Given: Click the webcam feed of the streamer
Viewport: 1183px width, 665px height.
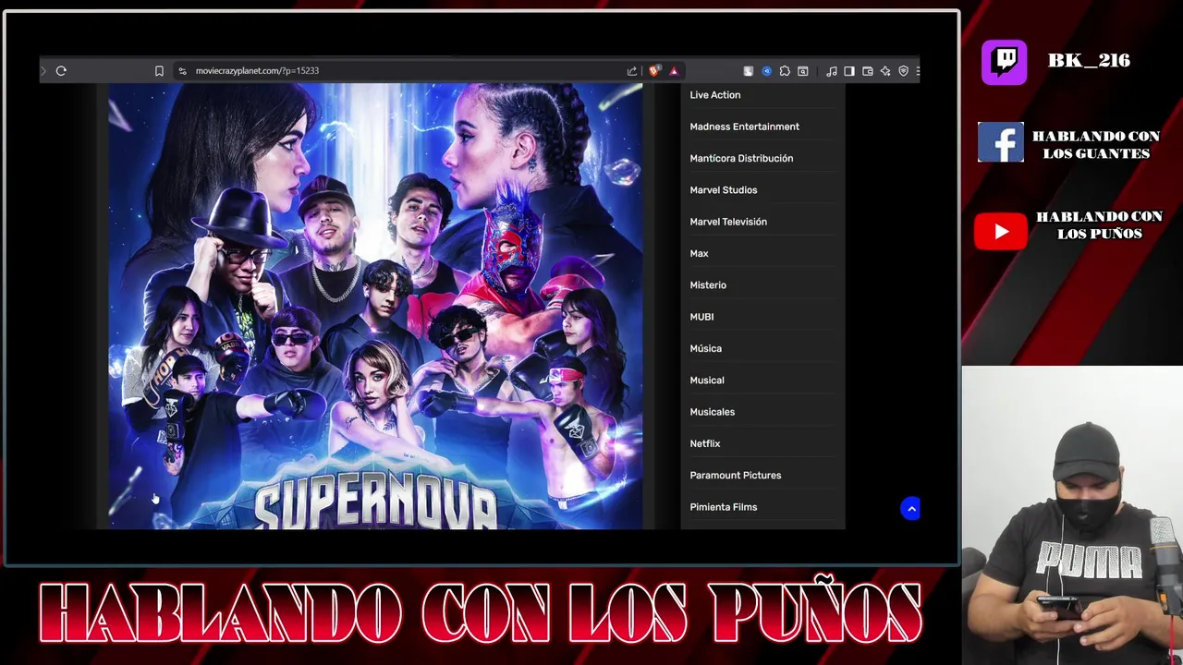Looking at the screenshot, I should click(x=1072, y=514).
